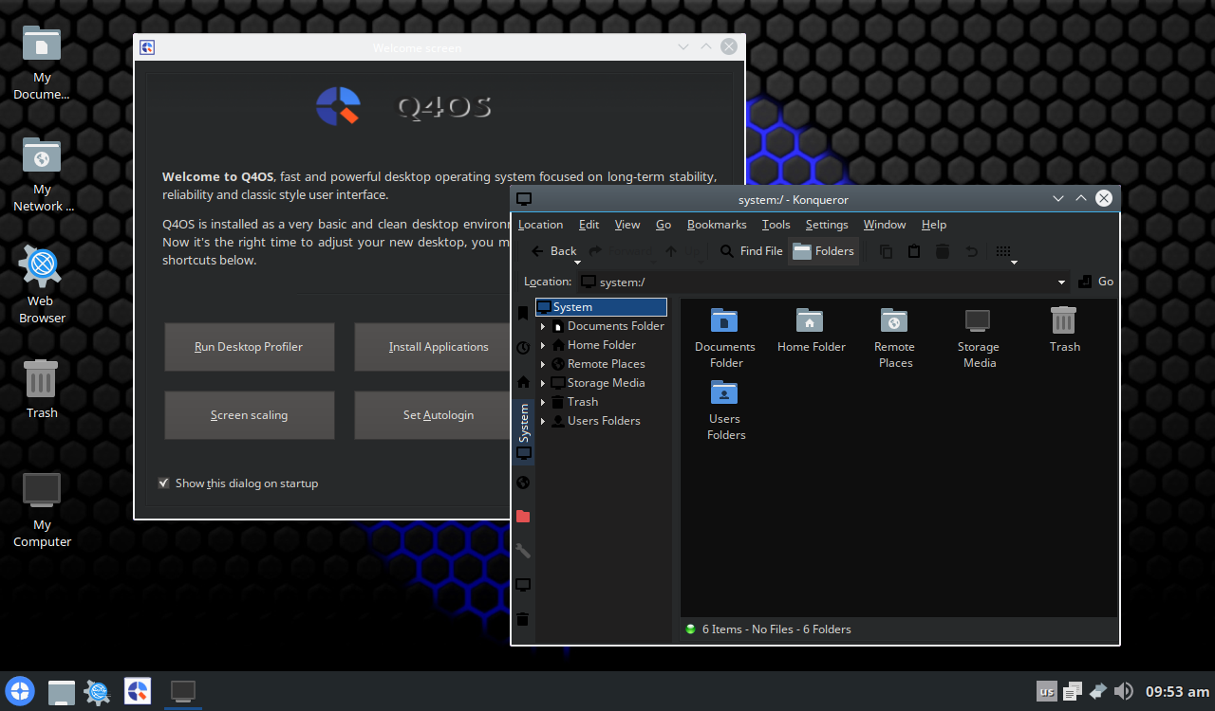Select the System root tree item
Image resolution: width=1215 pixels, height=711 pixels.
click(601, 307)
